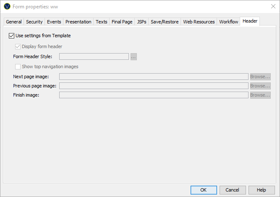
Task: Confirm changes with the OK button
Action: point(204,190)
